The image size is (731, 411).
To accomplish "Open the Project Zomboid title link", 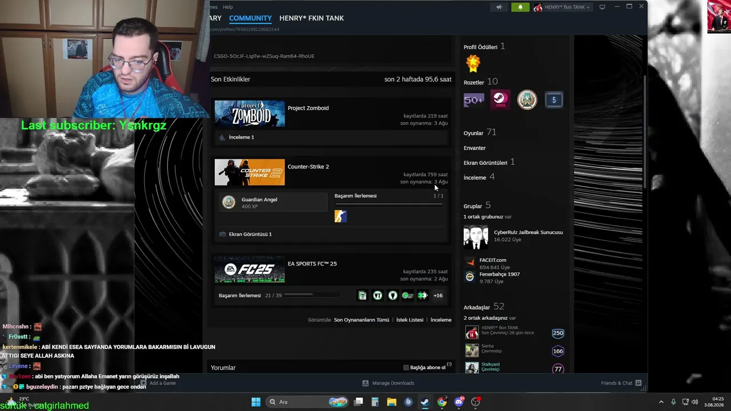I will [x=308, y=108].
